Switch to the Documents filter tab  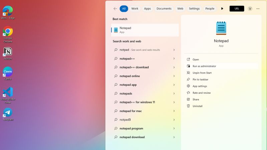[164, 9]
